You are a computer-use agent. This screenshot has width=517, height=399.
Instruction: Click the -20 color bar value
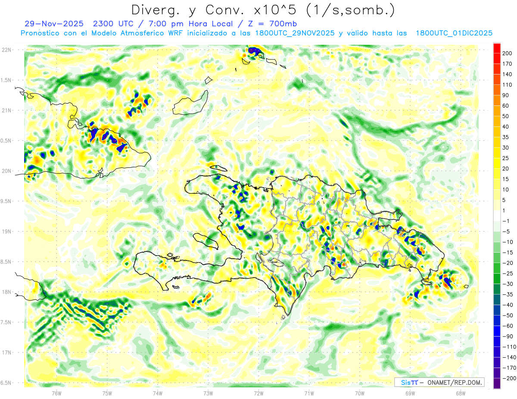(x=508, y=263)
